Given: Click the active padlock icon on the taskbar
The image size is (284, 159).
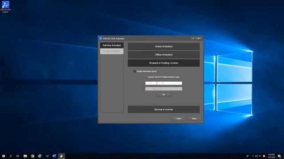Looking at the screenshot, I should tap(61, 156).
